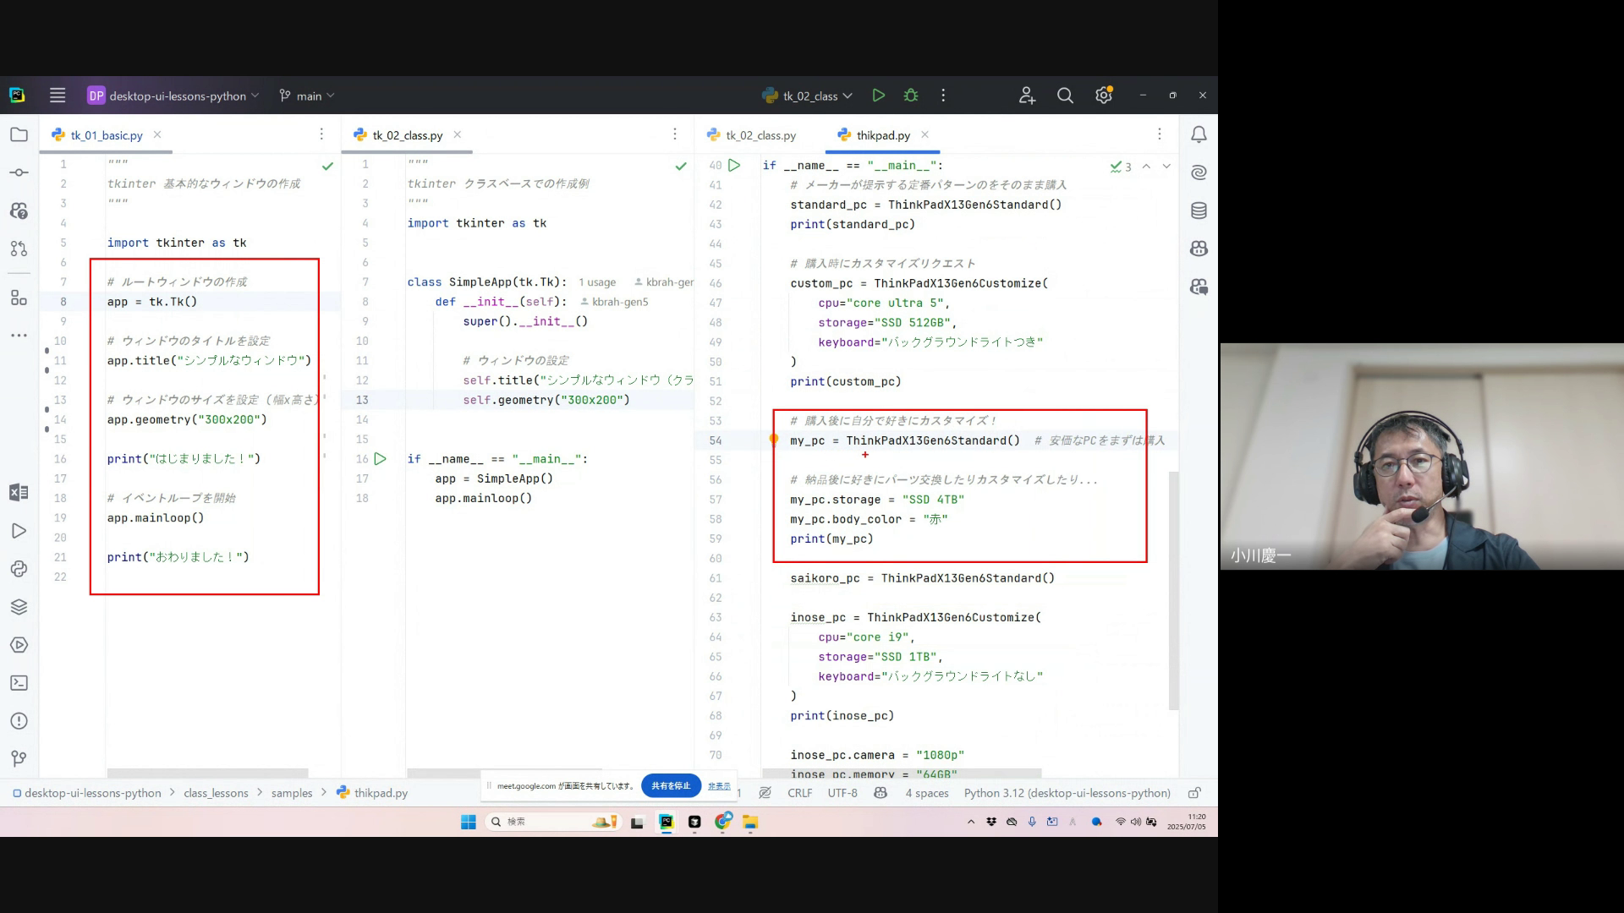This screenshot has height=913, width=1624.
Task: Open the Python Packages tool window
Action: click(19, 607)
